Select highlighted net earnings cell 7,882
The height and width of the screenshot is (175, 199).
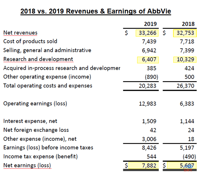click(144, 166)
